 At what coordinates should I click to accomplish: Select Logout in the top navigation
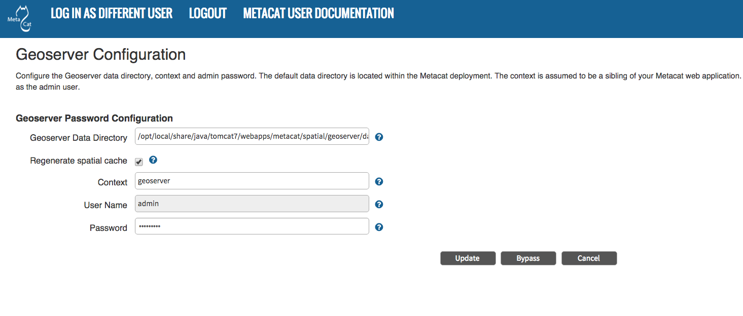click(207, 14)
